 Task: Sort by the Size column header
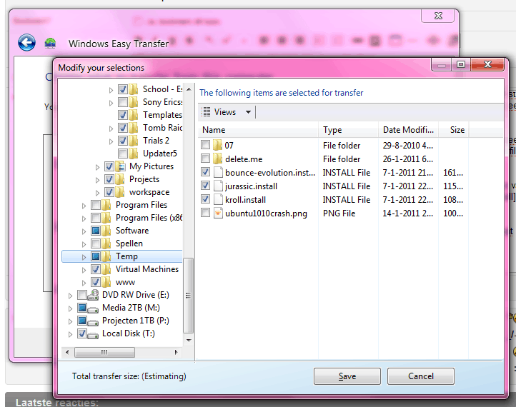454,130
